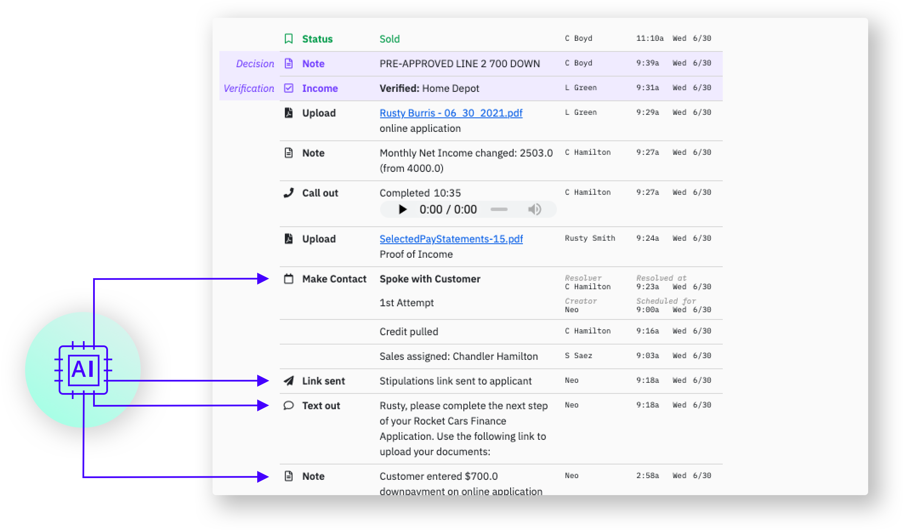Select the Spoke with Customer entry
903x530 pixels.
429,279
